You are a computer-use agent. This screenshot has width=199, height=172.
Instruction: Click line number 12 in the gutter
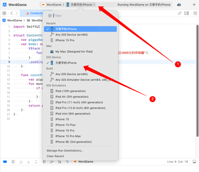coord(8,75)
